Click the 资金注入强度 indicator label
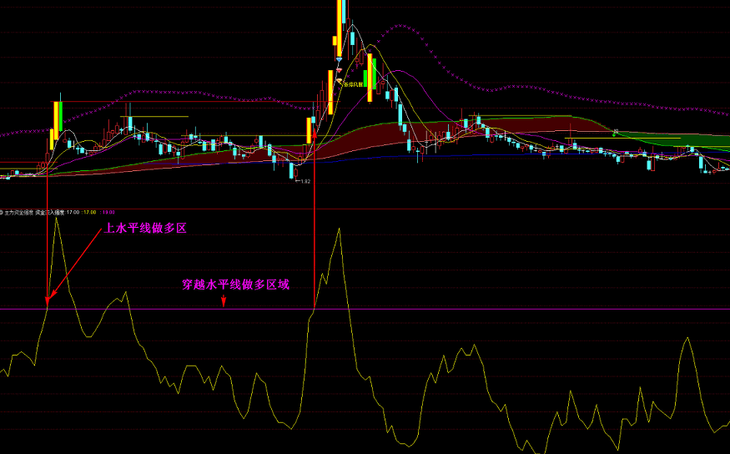This screenshot has width=730, height=454. point(50,212)
